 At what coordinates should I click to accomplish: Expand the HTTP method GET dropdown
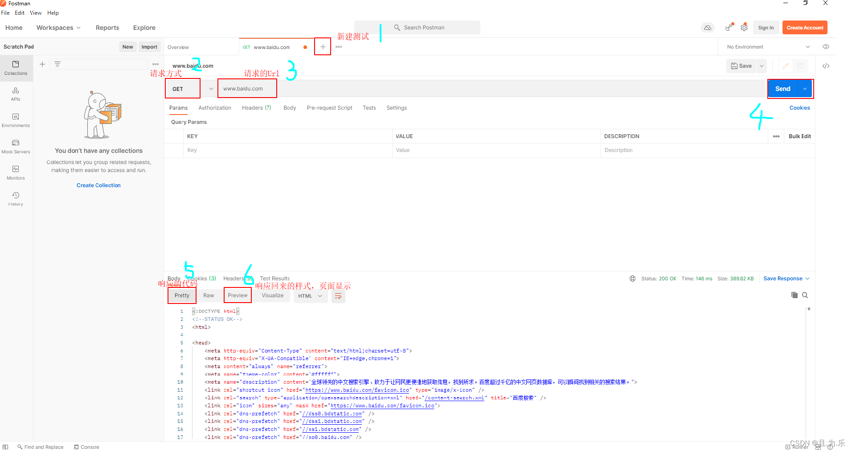[211, 89]
